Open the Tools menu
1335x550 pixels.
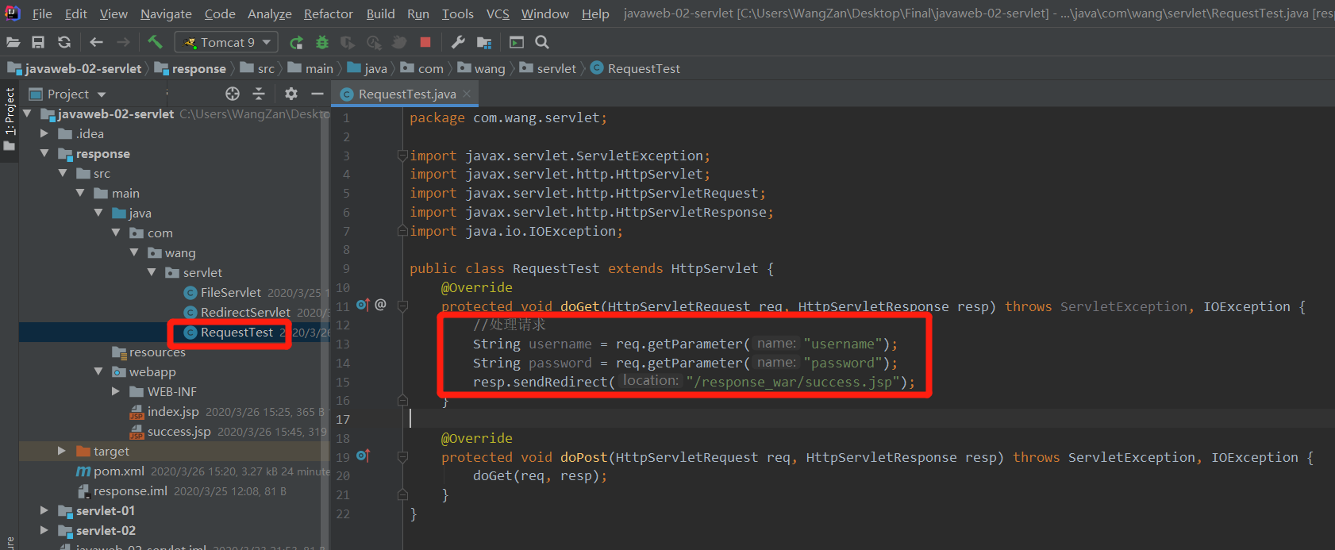tap(458, 13)
